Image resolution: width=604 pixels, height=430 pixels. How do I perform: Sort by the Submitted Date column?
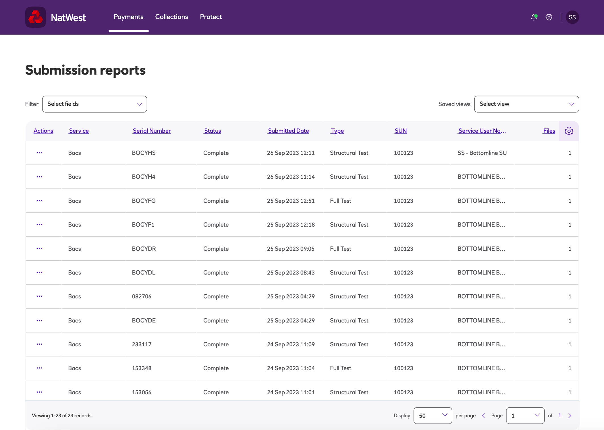point(288,131)
